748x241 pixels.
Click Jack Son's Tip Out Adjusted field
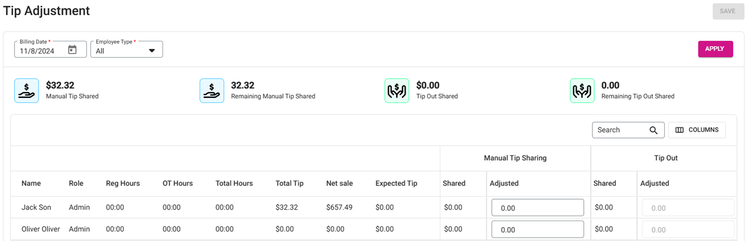click(687, 208)
